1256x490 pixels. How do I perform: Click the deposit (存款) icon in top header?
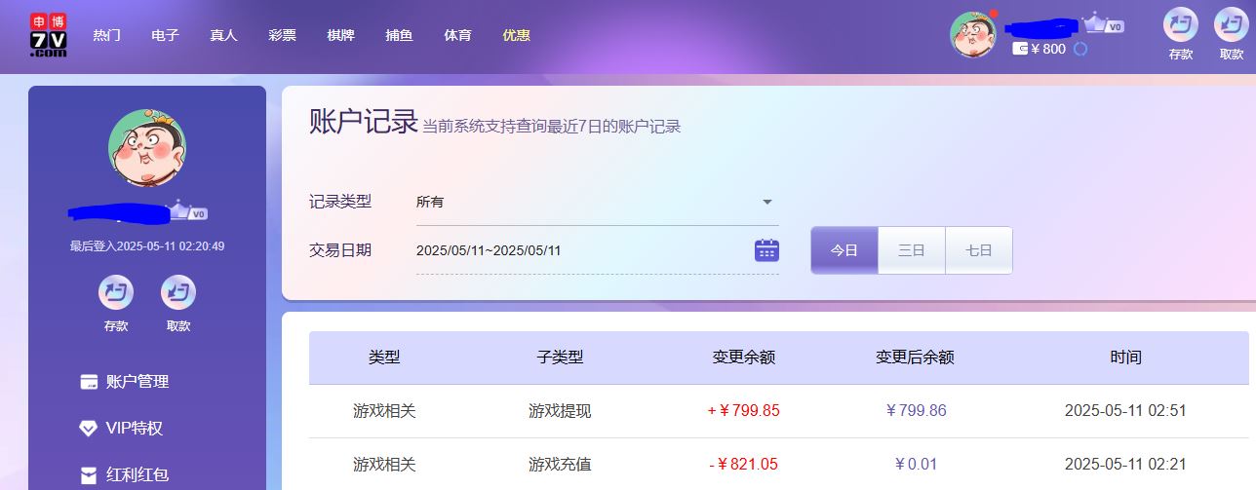(1180, 26)
